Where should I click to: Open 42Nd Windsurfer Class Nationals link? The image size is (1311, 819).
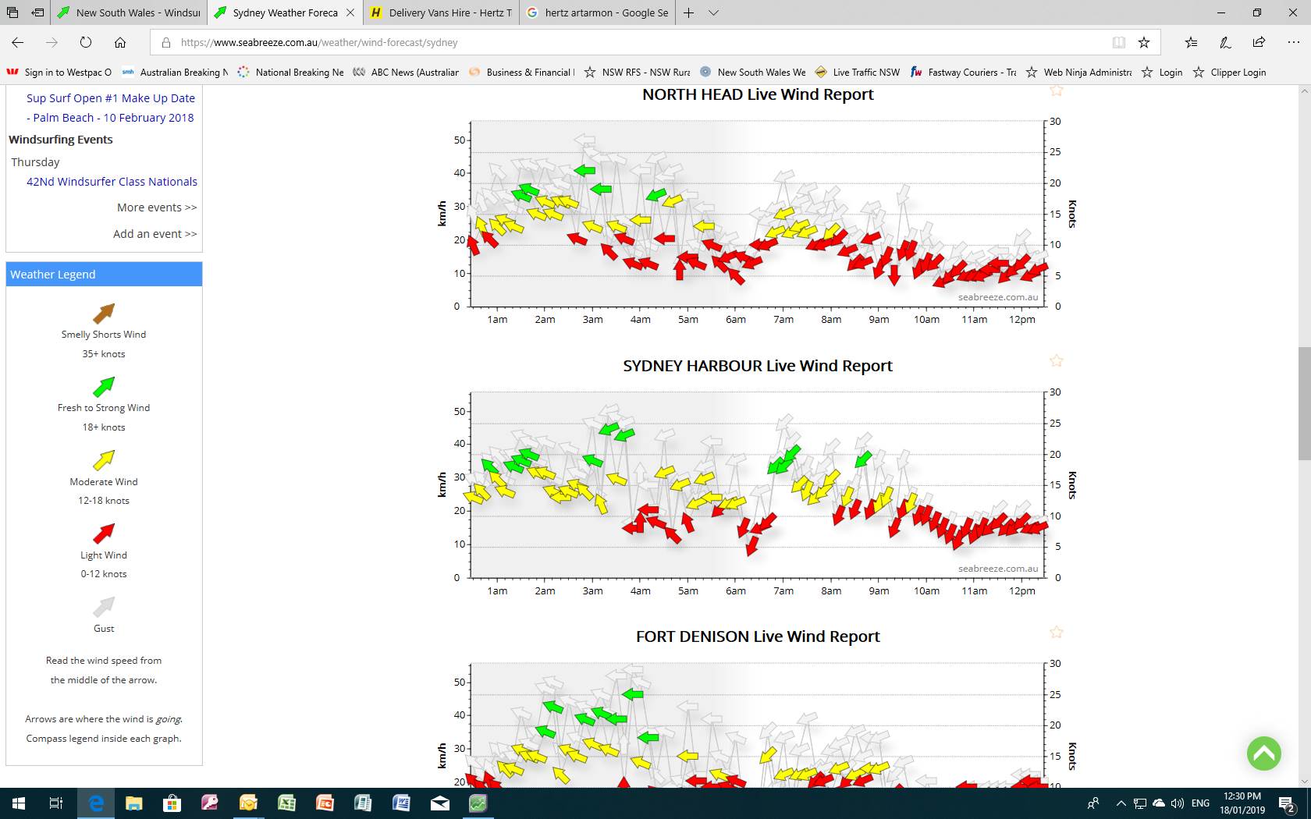pos(112,182)
